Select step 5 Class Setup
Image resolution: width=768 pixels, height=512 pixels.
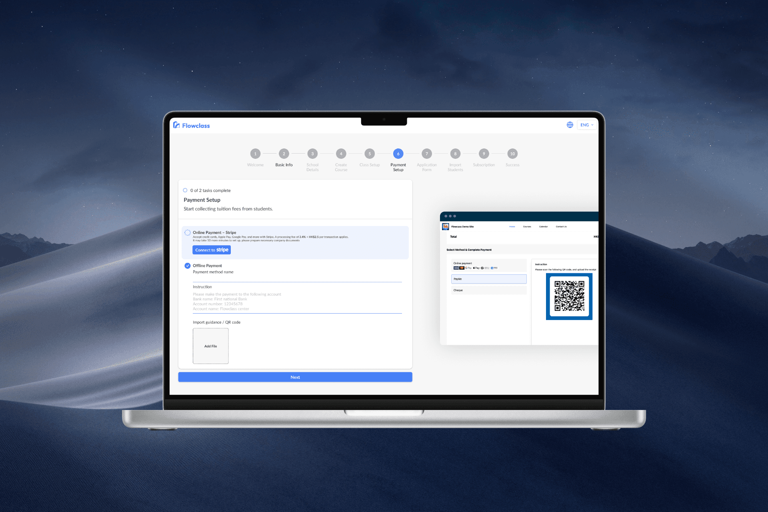(x=369, y=154)
